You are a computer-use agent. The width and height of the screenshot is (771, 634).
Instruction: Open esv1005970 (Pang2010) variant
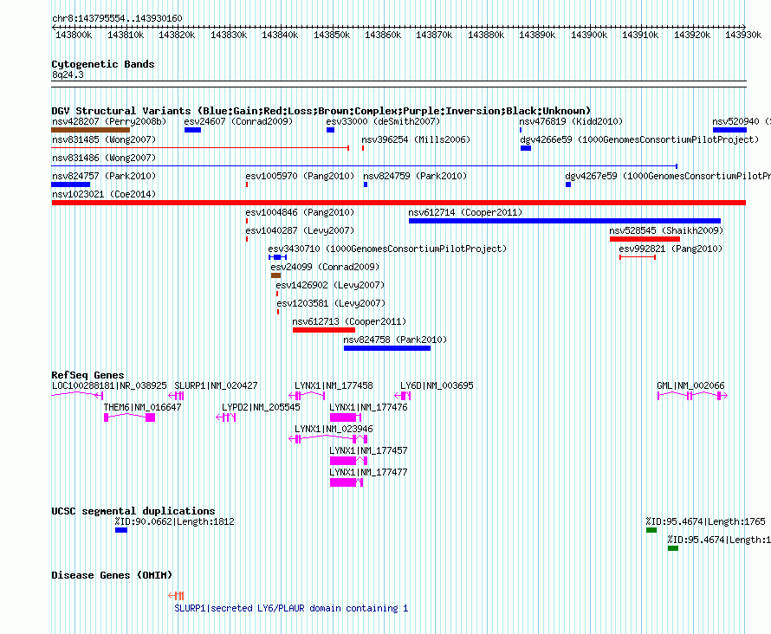[x=300, y=176]
